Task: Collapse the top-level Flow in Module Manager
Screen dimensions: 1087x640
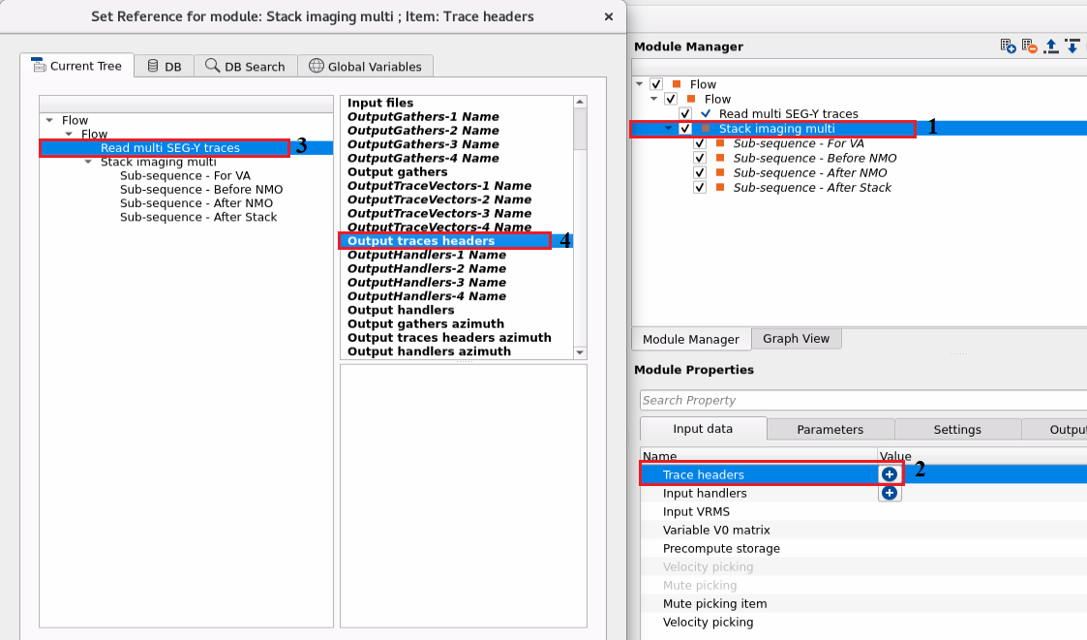Action: click(640, 84)
